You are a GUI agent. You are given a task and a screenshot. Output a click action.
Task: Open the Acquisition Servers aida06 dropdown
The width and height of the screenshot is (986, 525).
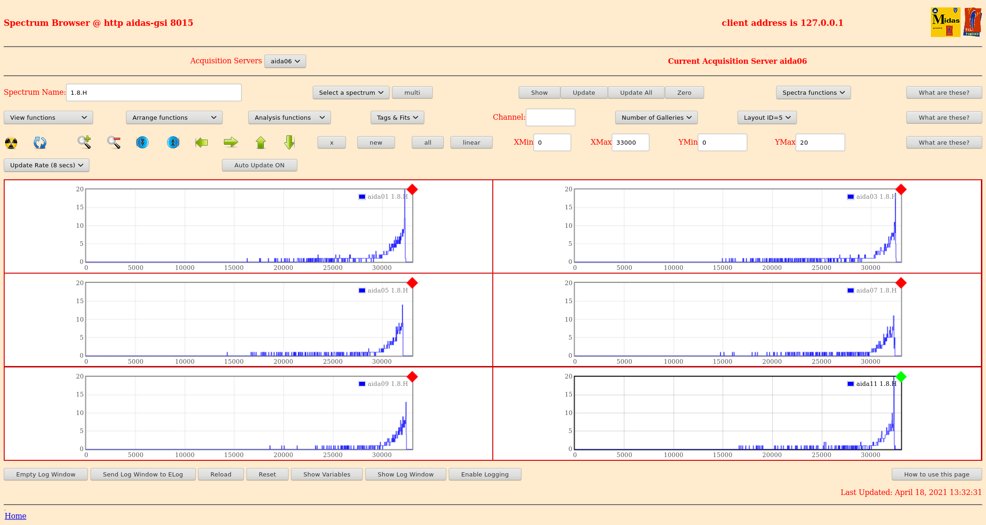coord(285,61)
